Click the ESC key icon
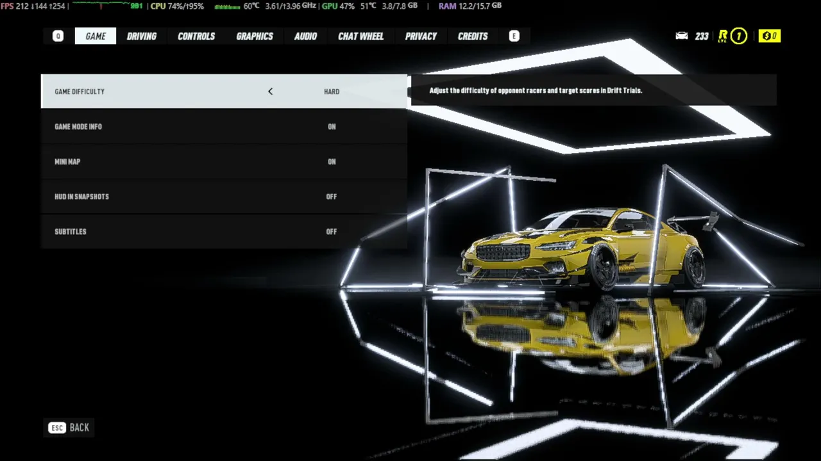Screen dimensions: 821x461 [x=57, y=428]
